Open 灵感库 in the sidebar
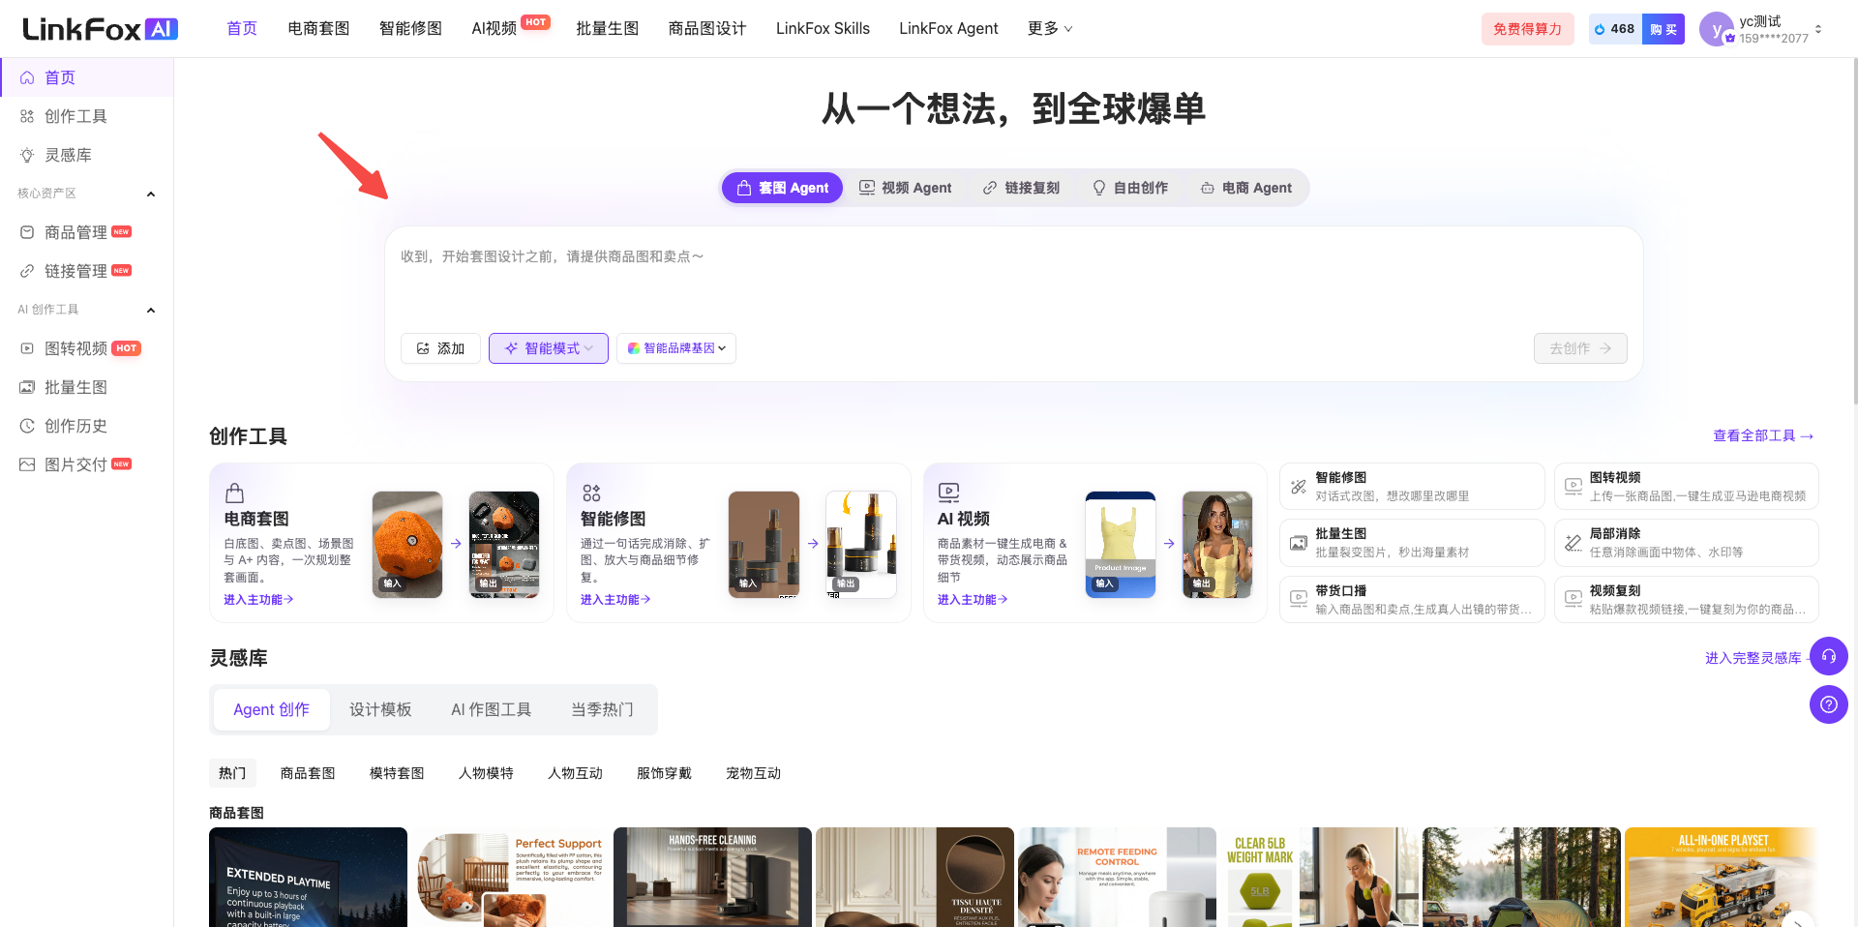Image resolution: width=1858 pixels, height=927 pixels. (87, 155)
